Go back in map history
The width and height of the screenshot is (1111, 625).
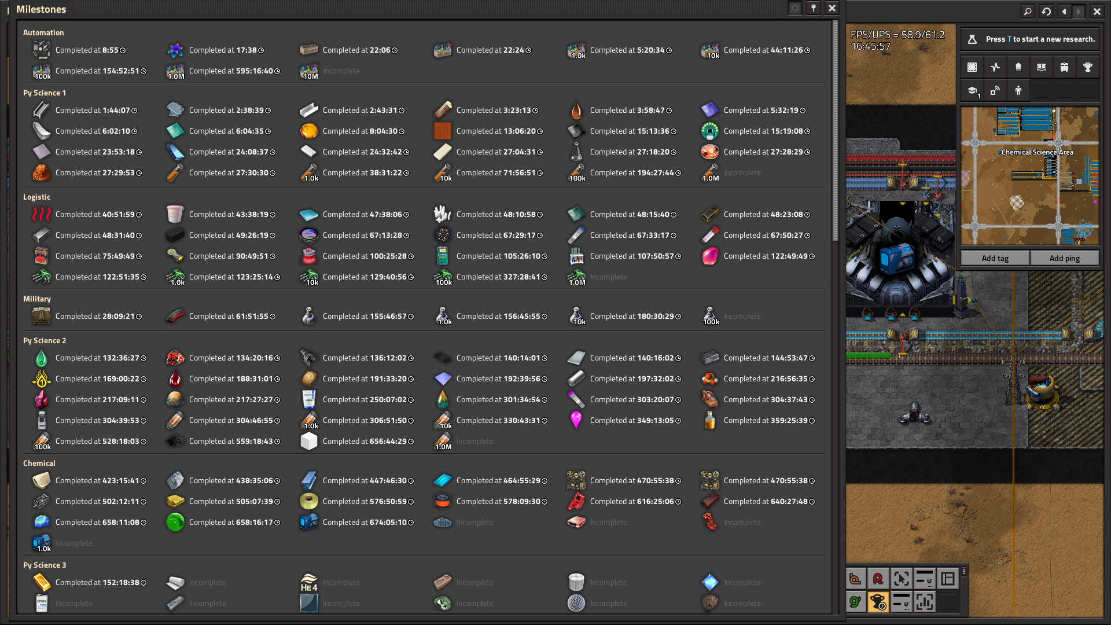click(1065, 11)
